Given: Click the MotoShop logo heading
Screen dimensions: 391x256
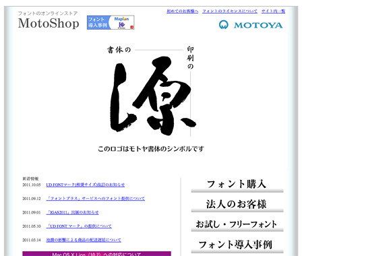Looking at the screenshot, I should [x=49, y=23].
